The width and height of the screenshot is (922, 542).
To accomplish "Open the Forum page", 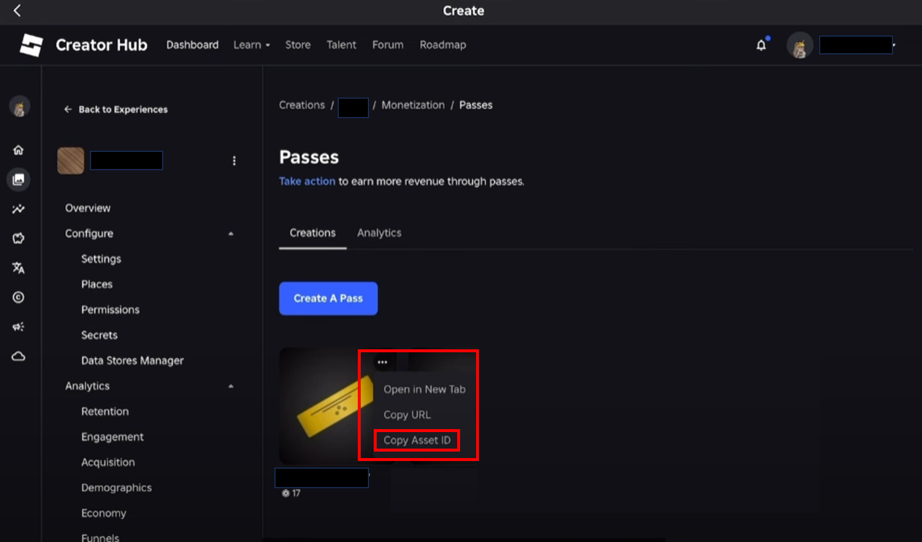I will (x=388, y=45).
